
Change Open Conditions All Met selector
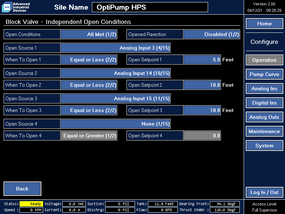89,34
